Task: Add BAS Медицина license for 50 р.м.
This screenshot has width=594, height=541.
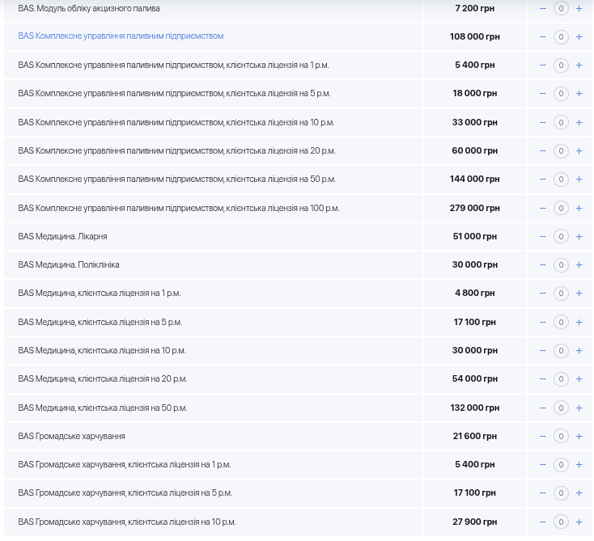Action: click(x=579, y=408)
